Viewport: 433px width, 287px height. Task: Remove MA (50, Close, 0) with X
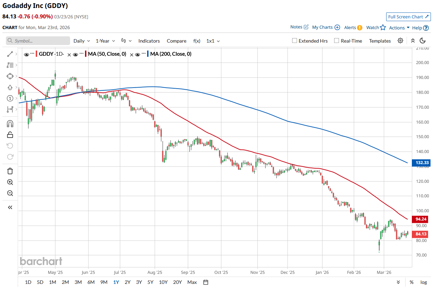pos(131,54)
